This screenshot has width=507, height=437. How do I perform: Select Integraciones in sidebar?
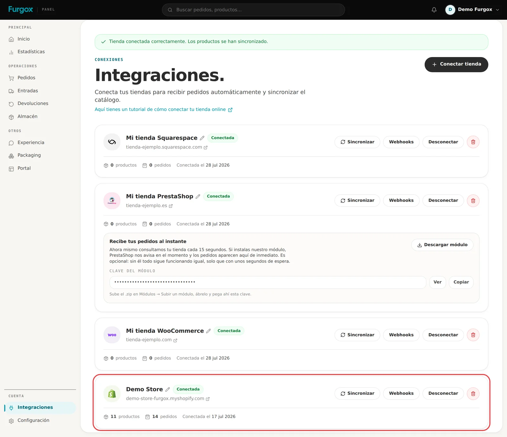pos(40,408)
